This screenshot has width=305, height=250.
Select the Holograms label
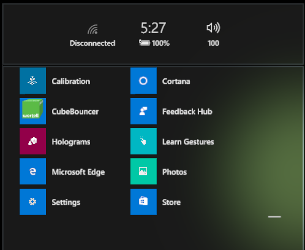pos(71,142)
